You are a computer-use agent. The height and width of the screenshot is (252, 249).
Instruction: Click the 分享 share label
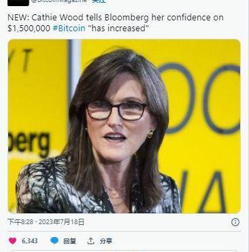(x=106, y=241)
